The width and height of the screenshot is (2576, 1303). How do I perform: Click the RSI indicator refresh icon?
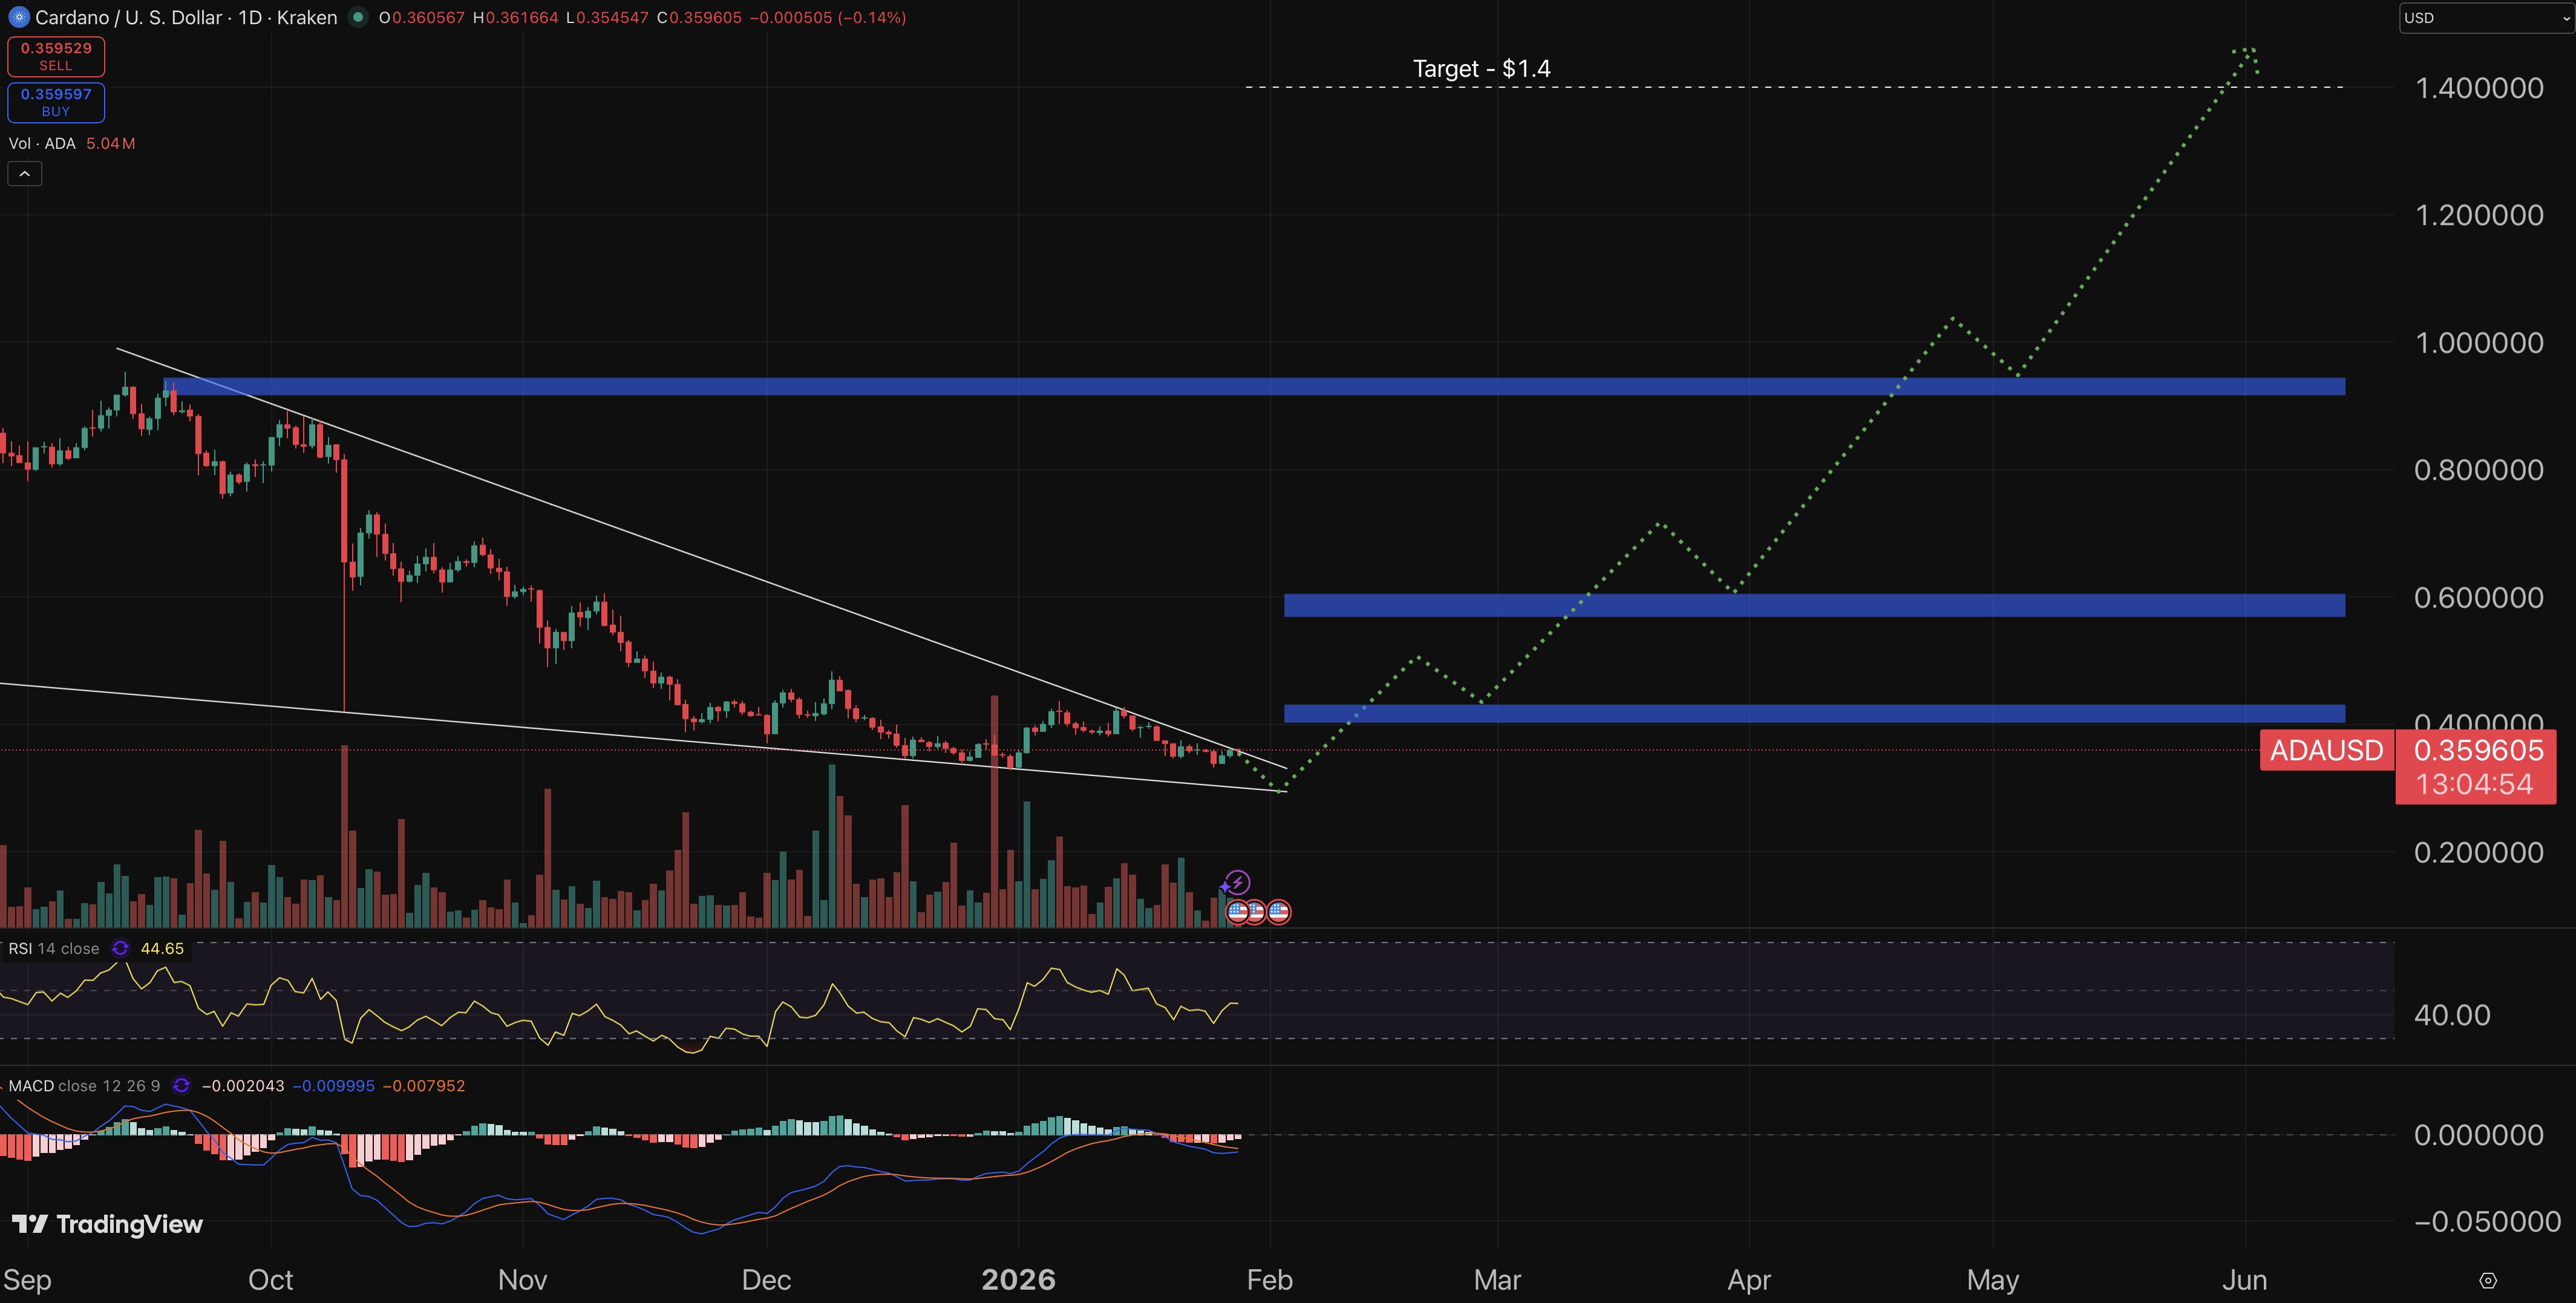120,948
